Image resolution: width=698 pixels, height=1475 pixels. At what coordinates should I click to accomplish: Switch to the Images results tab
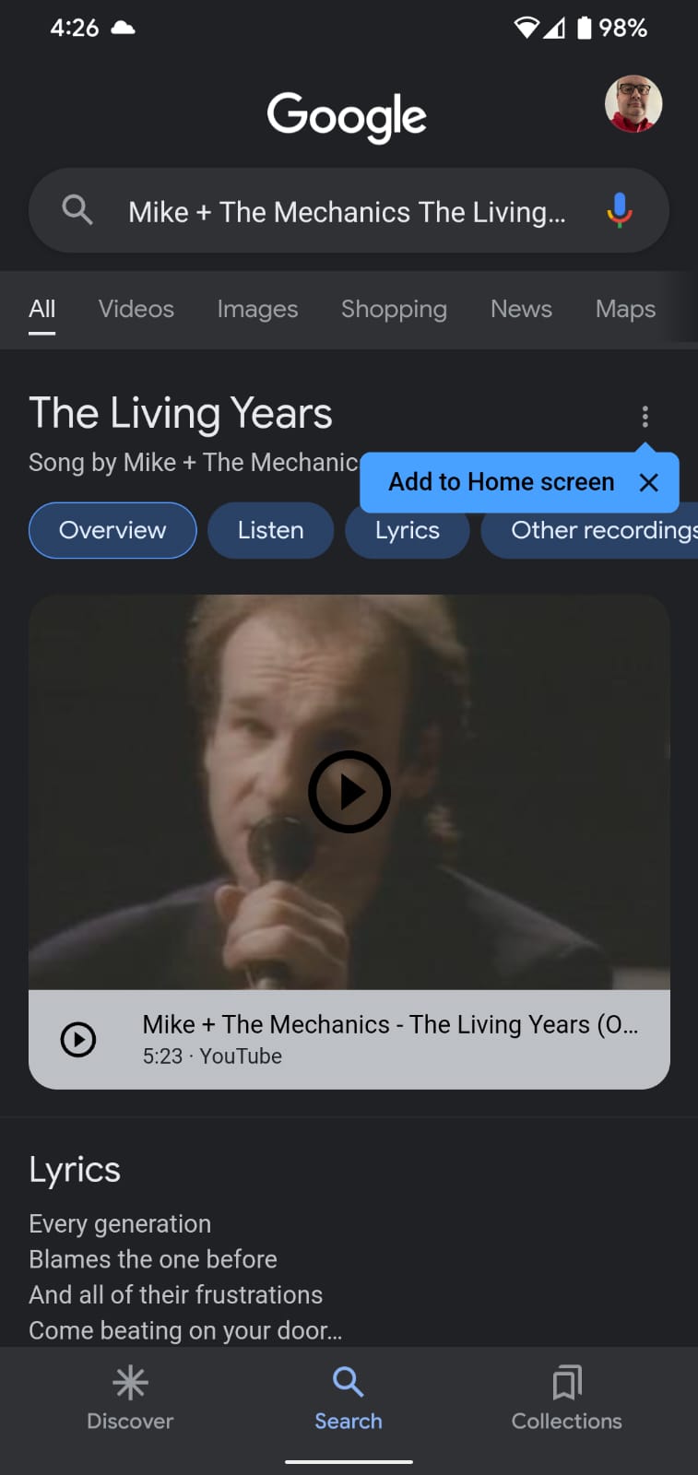[257, 309]
